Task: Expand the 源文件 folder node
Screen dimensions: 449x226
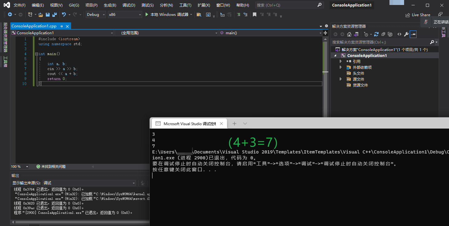Action: point(340,79)
